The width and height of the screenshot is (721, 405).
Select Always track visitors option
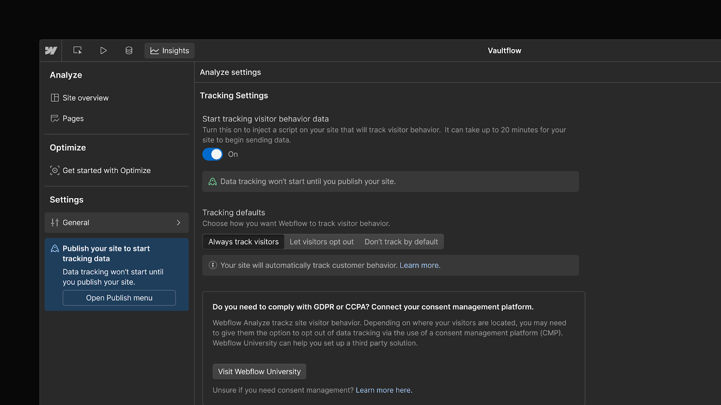243,242
